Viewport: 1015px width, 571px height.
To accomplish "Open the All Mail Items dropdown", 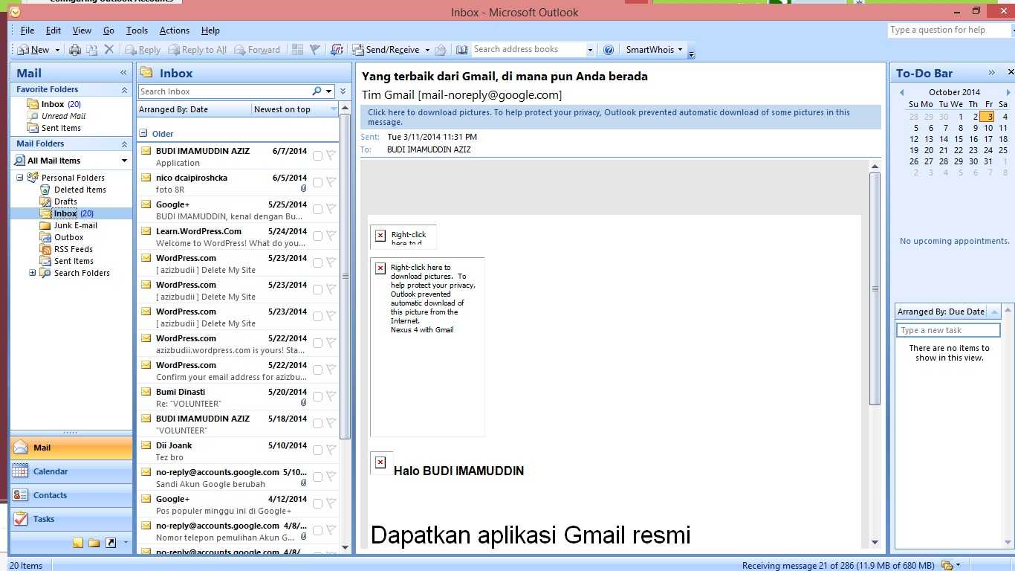I will coord(124,161).
